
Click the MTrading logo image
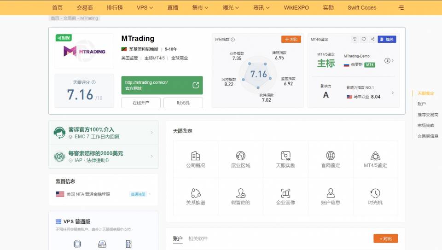point(84,51)
